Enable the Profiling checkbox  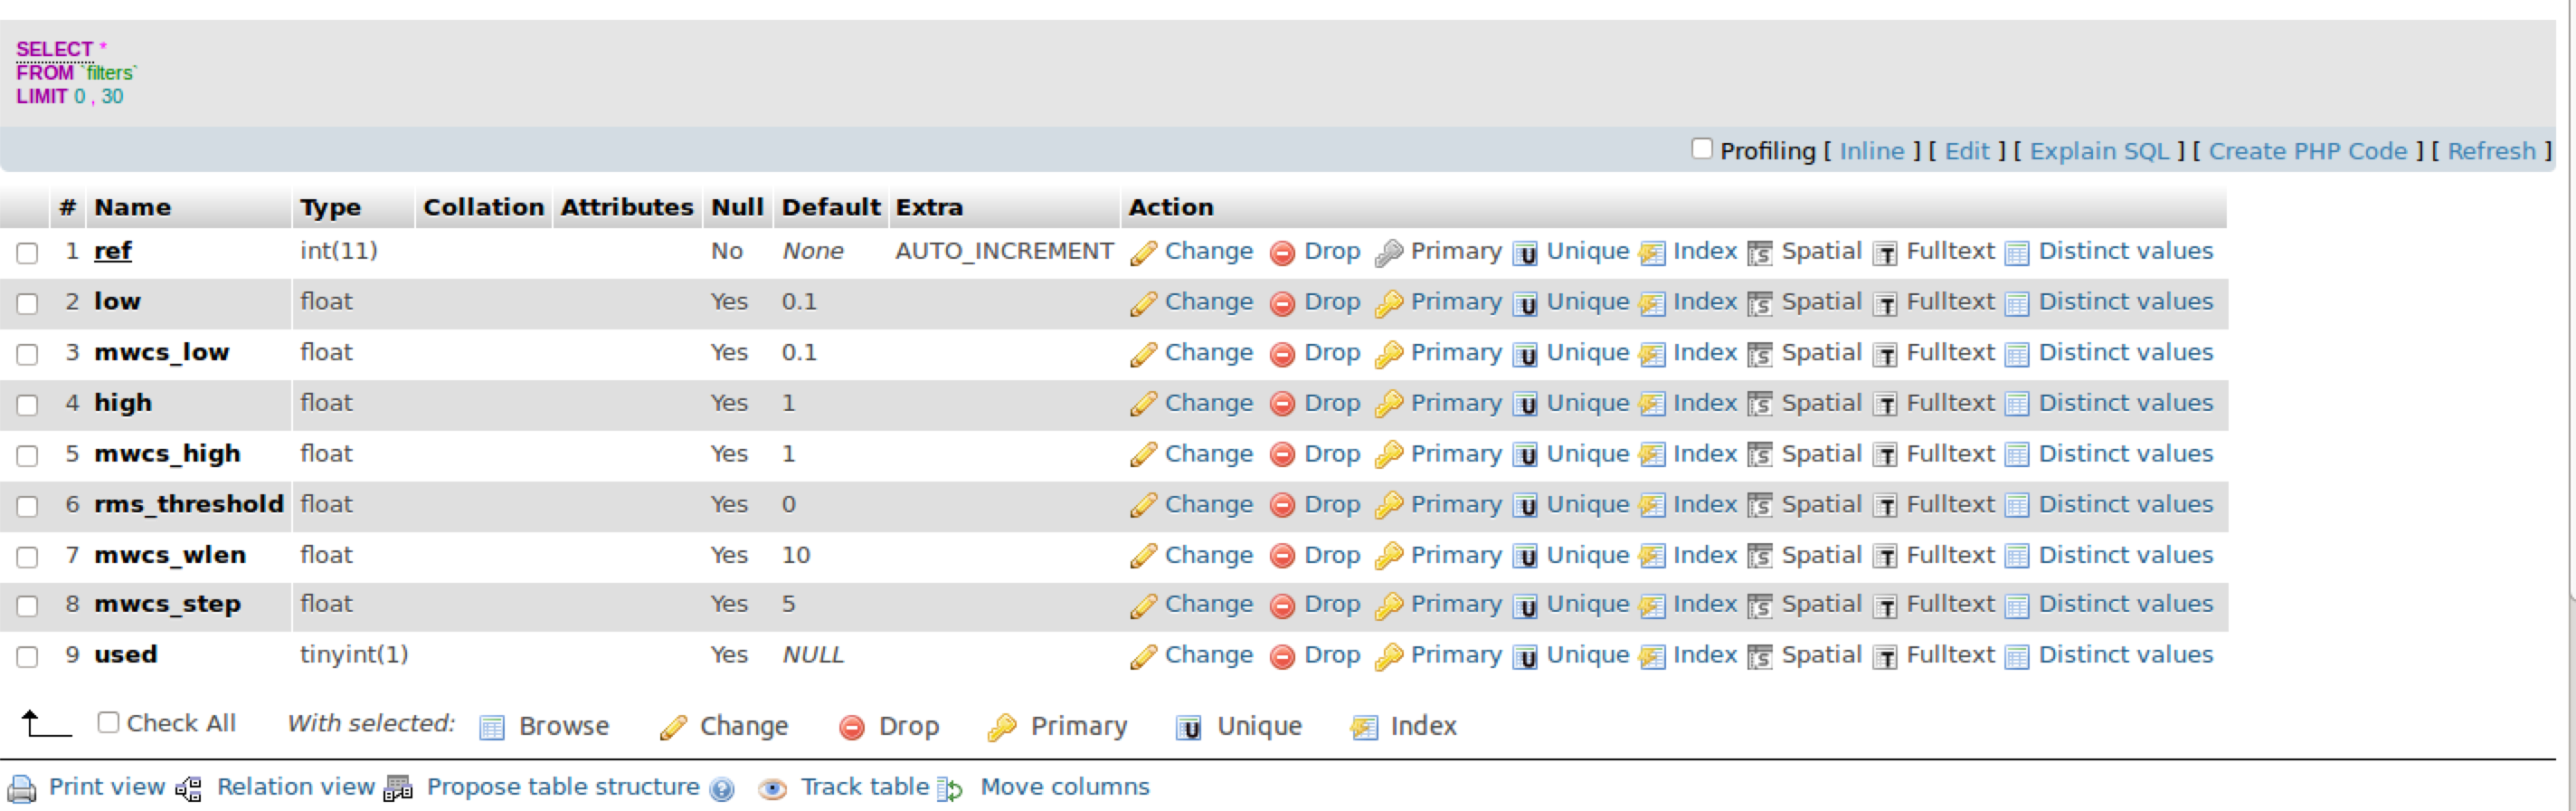tap(1701, 149)
